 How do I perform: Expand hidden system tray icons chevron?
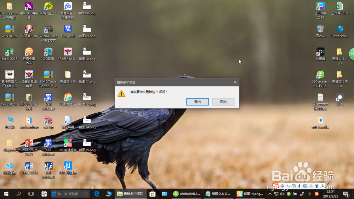tap(270, 194)
